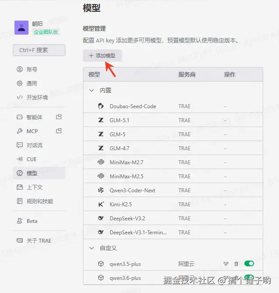
Task: Click the external link icon beside MCP
Action: tap(59, 131)
